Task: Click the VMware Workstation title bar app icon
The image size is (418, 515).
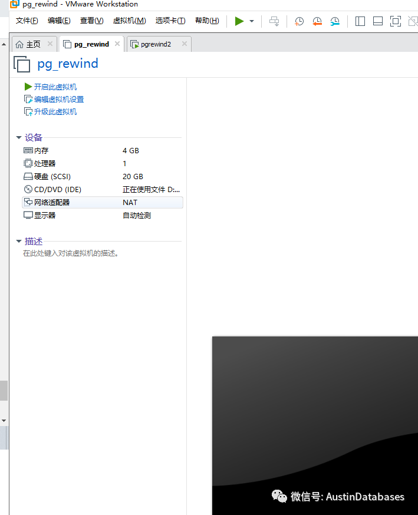Action: tap(14, 4)
